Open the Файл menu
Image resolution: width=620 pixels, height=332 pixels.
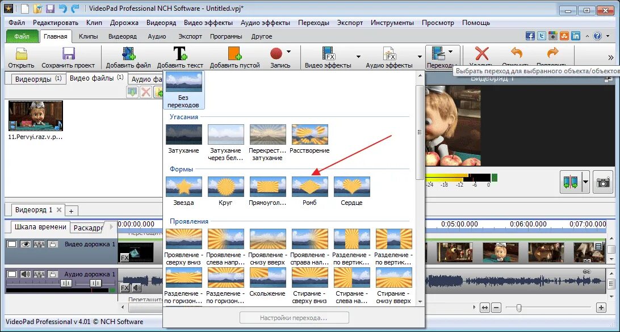click(16, 23)
